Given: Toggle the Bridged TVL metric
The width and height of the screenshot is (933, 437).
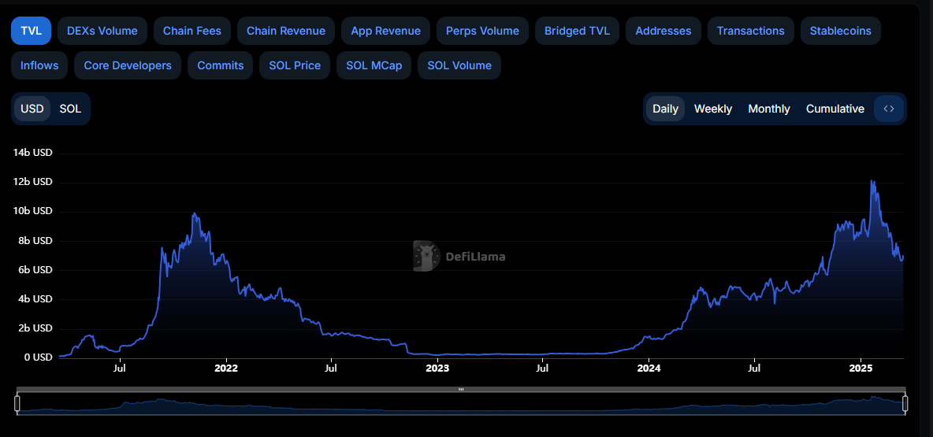Looking at the screenshot, I should tap(577, 31).
